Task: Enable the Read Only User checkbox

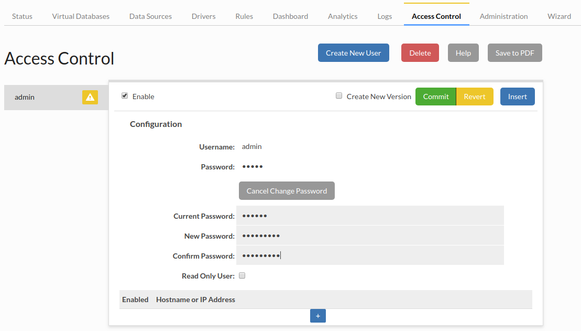Action: point(242,275)
